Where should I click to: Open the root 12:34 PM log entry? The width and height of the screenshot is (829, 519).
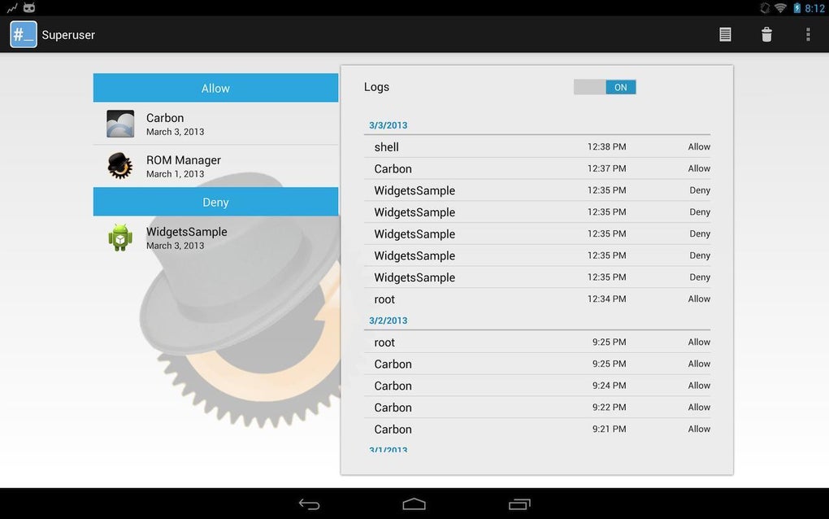537,299
